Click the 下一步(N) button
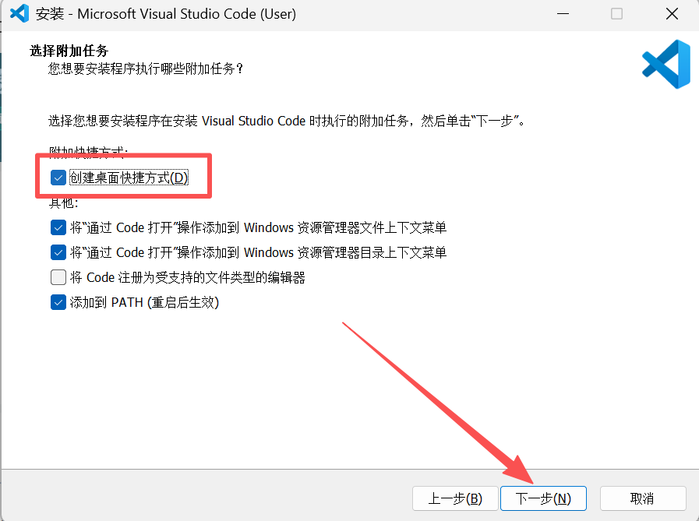699x521 pixels. (543, 498)
